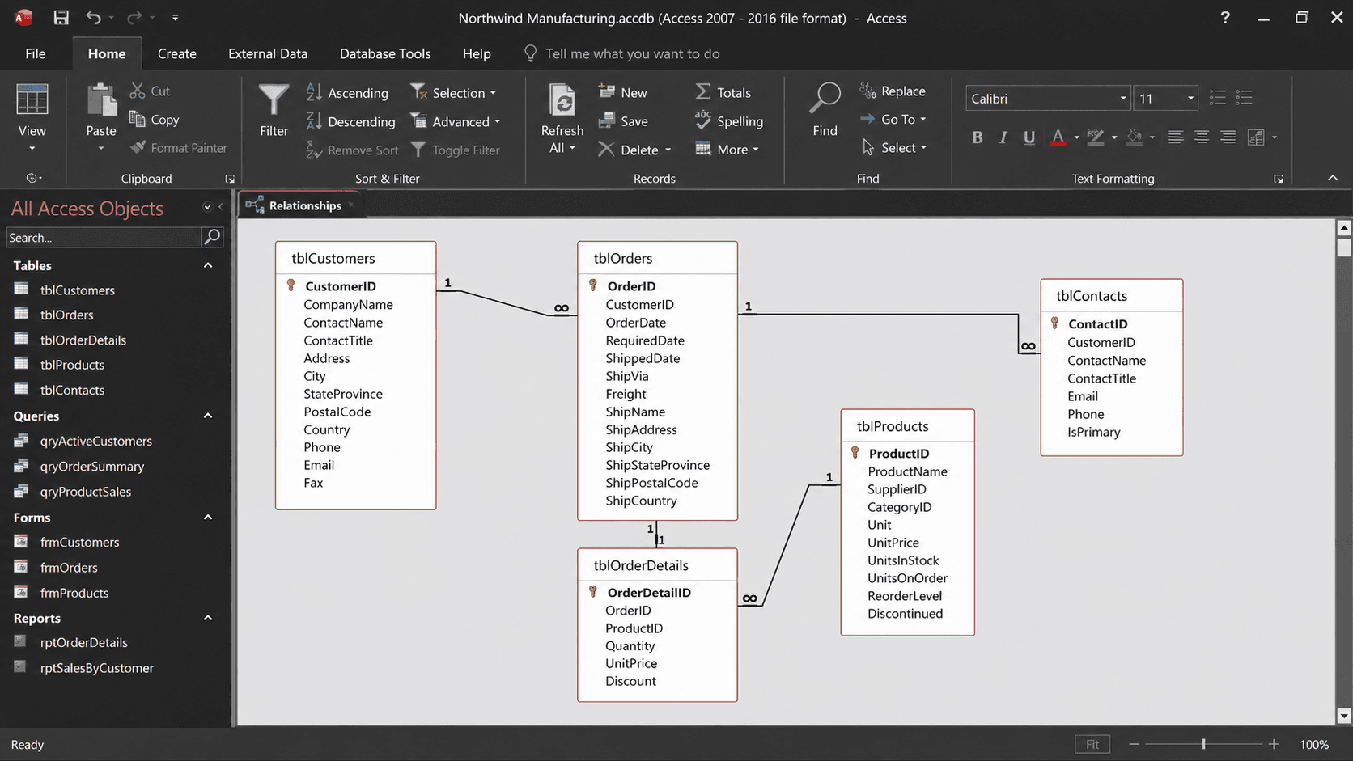The image size is (1353, 761).
Task: Center align text
Action: coord(1202,137)
